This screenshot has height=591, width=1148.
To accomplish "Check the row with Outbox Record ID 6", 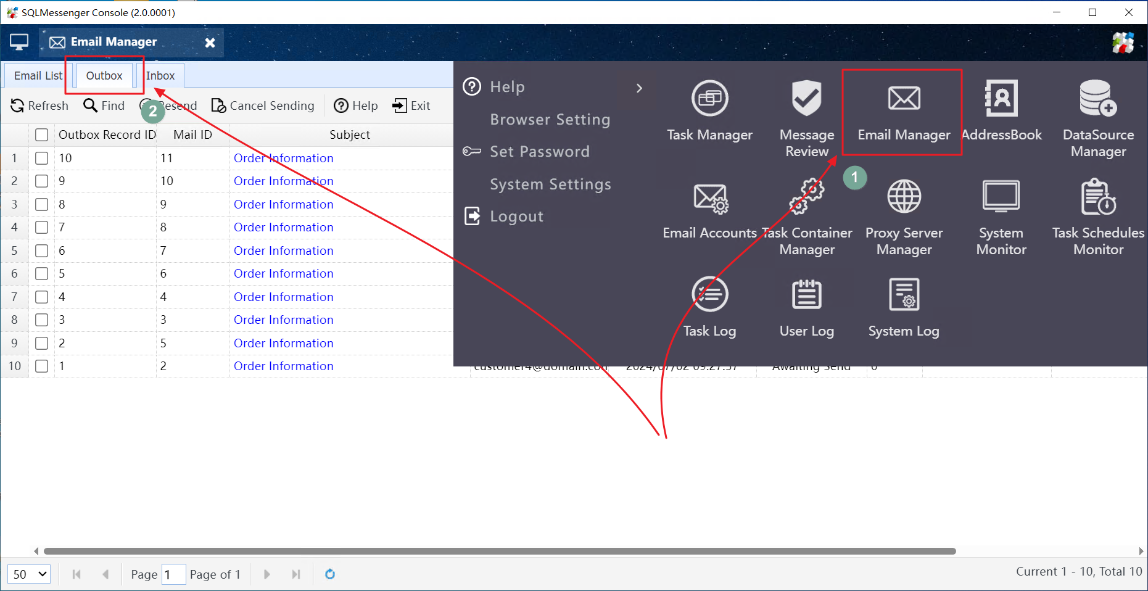I will point(41,250).
